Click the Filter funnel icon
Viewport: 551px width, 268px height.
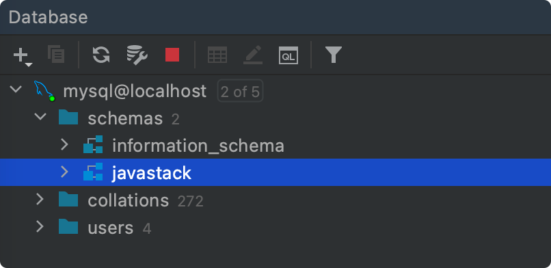[334, 55]
